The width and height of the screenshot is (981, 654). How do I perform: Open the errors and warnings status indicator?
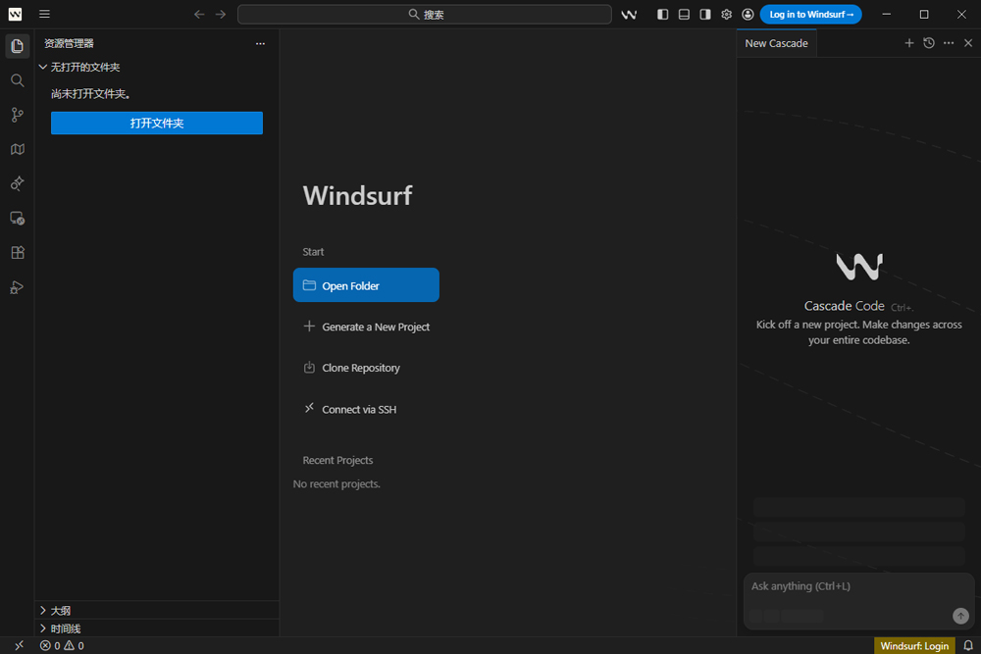click(62, 645)
